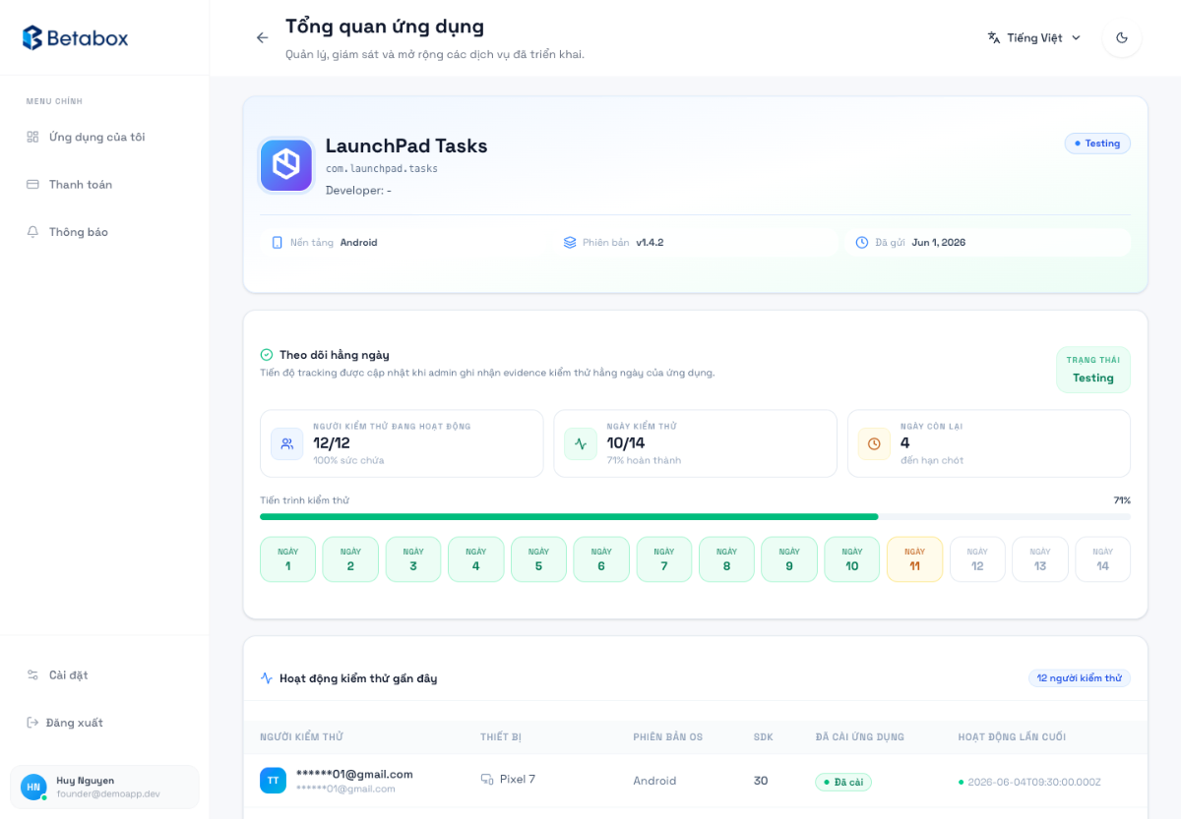Select Ngày 6 day tile
The height and width of the screenshot is (819, 1181).
(x=601, y=559)
